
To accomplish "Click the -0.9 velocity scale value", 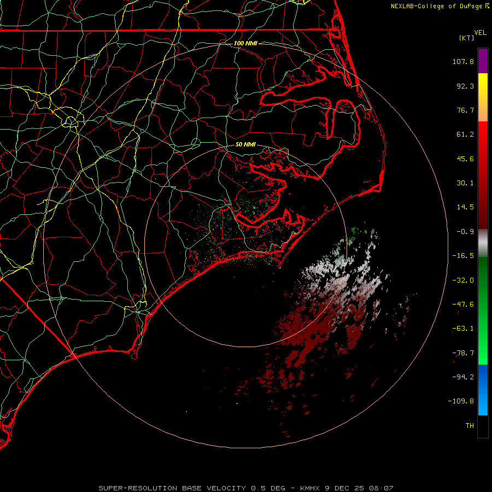I will [465, 232].
